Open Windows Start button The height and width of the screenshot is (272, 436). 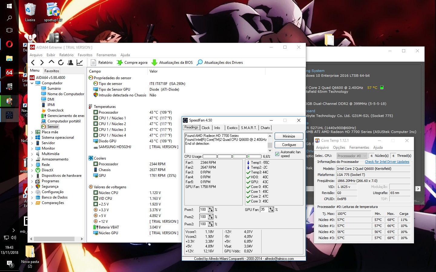[x=9, y=6]
